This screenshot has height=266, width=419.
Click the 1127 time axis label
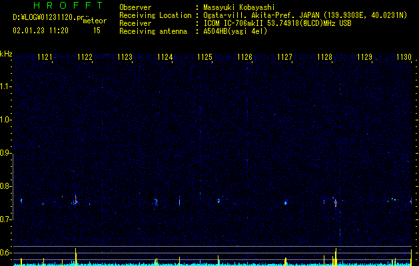tap(284, 57)
